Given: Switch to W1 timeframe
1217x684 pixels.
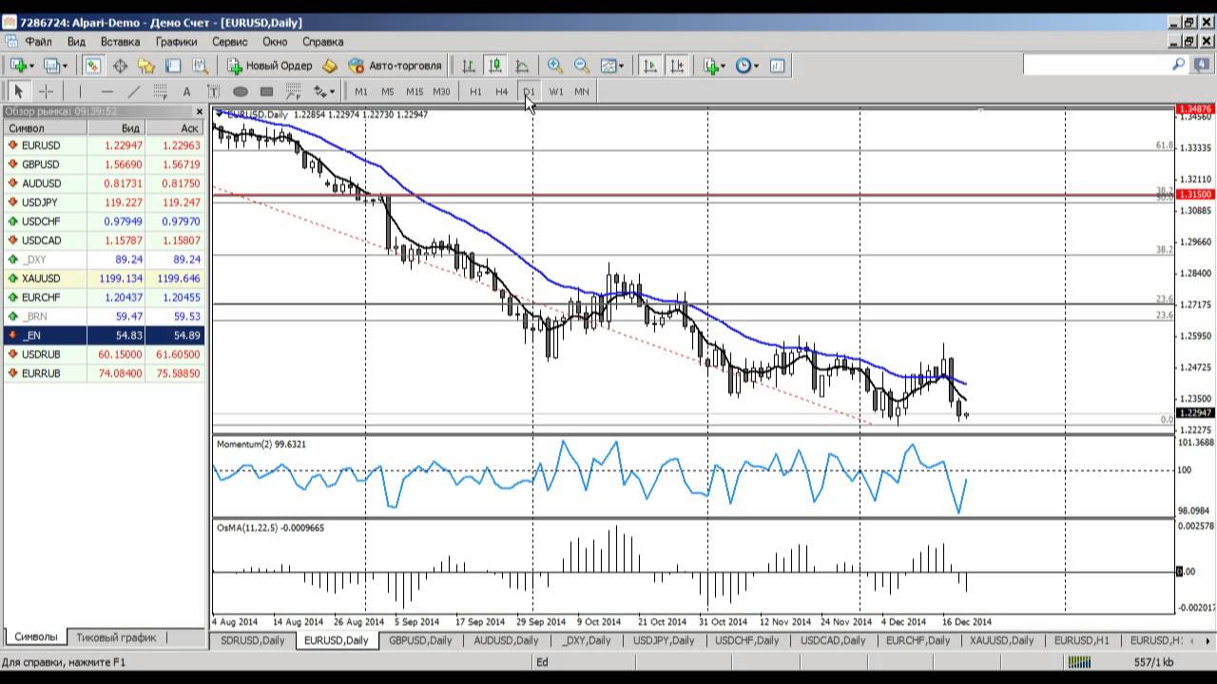Looking at the screenshot, I should click(x=556, y=91).
